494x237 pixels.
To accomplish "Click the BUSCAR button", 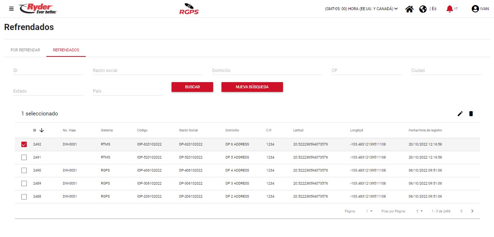I will 192,87.
